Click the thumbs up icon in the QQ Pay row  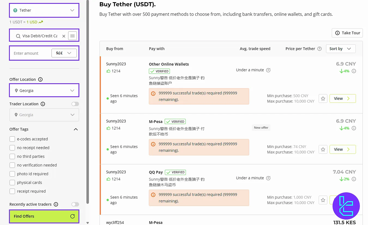pyautogui.click(x=108, y=179)
